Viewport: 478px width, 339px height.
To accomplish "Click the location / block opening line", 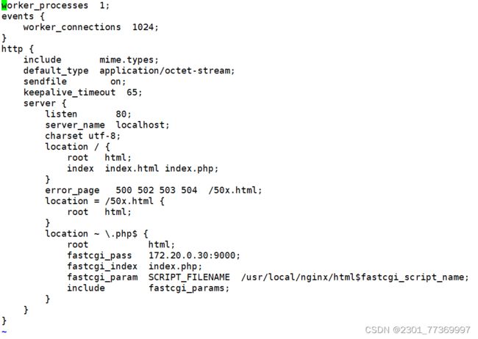I will 77,147.
